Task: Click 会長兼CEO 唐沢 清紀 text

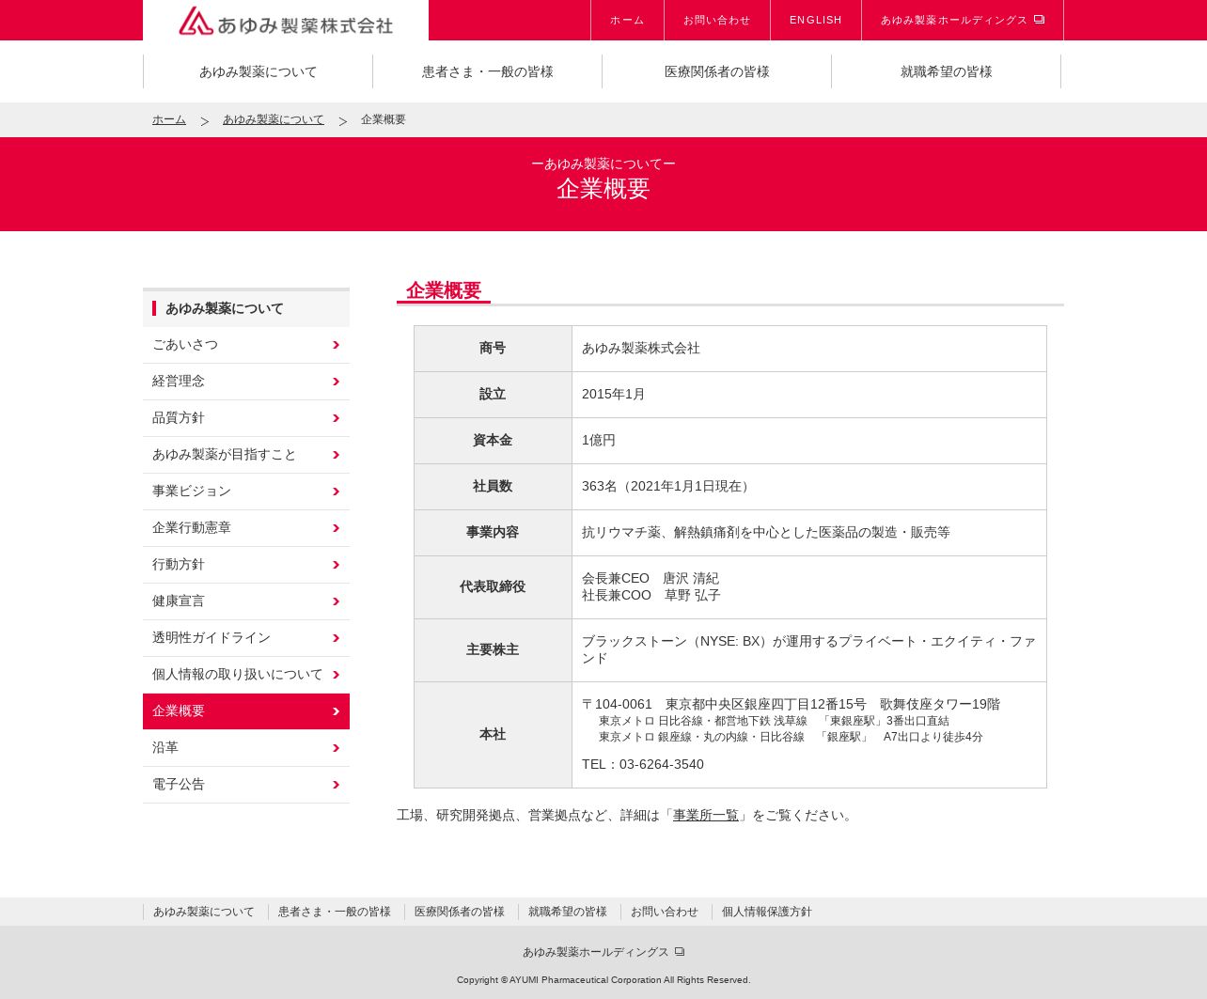Action: [x=651, y=578]
